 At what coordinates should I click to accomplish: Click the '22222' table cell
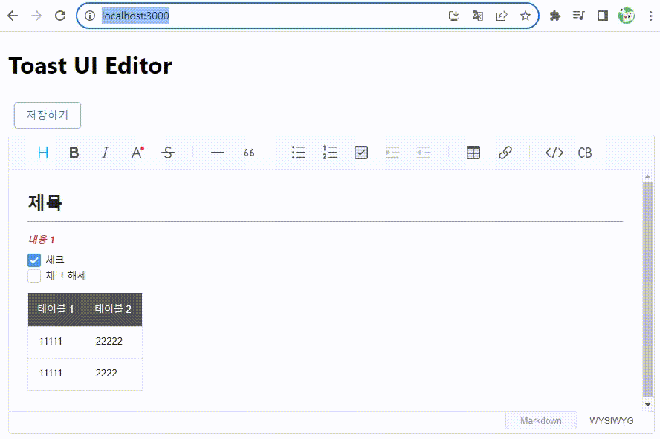[x=114, y=342]
